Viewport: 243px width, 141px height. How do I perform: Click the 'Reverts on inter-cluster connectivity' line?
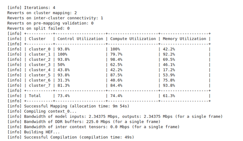coord(55,17)
